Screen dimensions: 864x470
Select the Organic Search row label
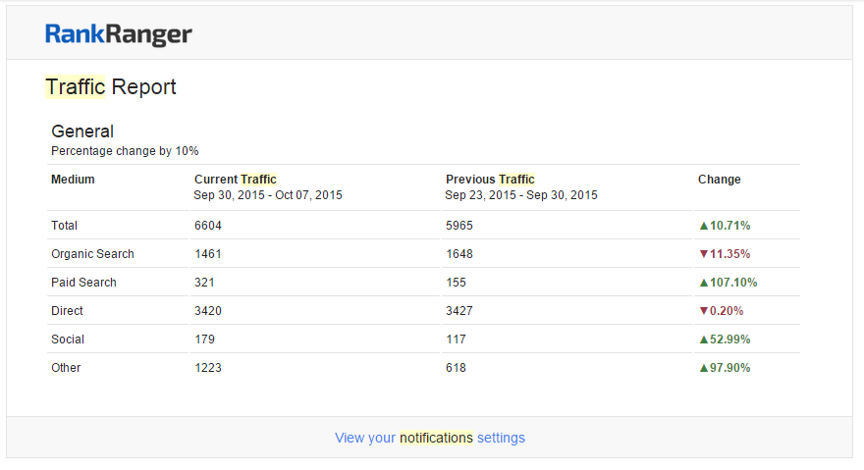click(92, 254)
